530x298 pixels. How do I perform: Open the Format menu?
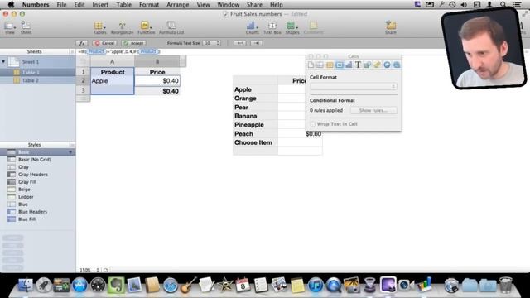(149, 5)
